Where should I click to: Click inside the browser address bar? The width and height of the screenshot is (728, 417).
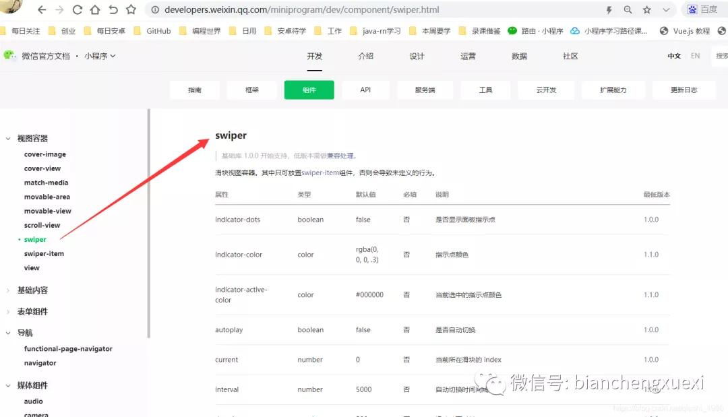(x=337, y=9)
